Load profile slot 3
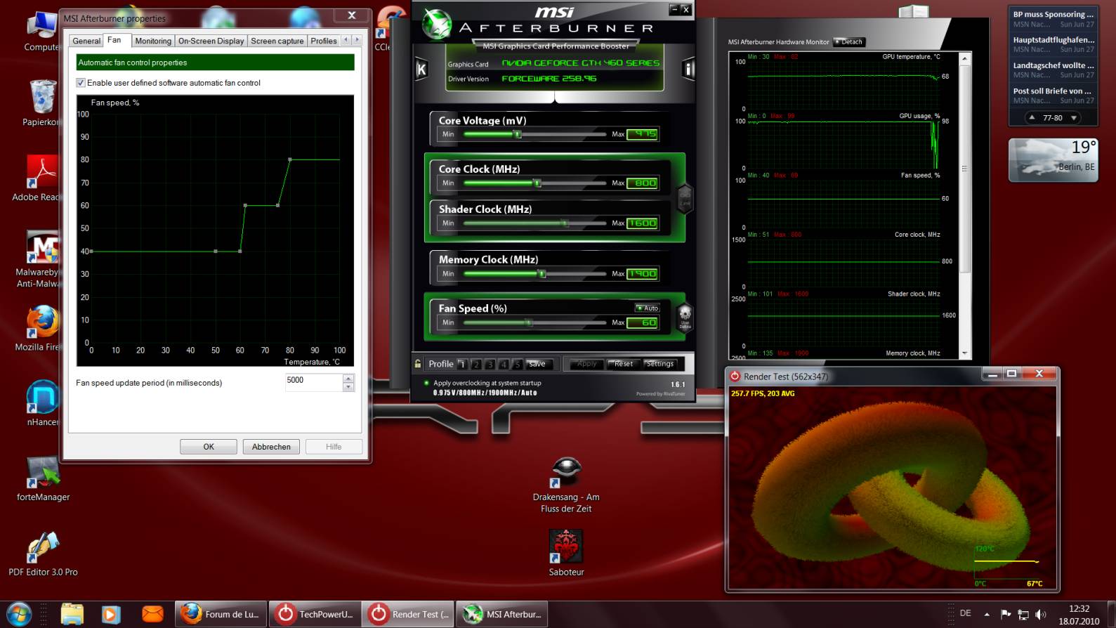The height and width of the screenshot is (628, 1116). 490,364
